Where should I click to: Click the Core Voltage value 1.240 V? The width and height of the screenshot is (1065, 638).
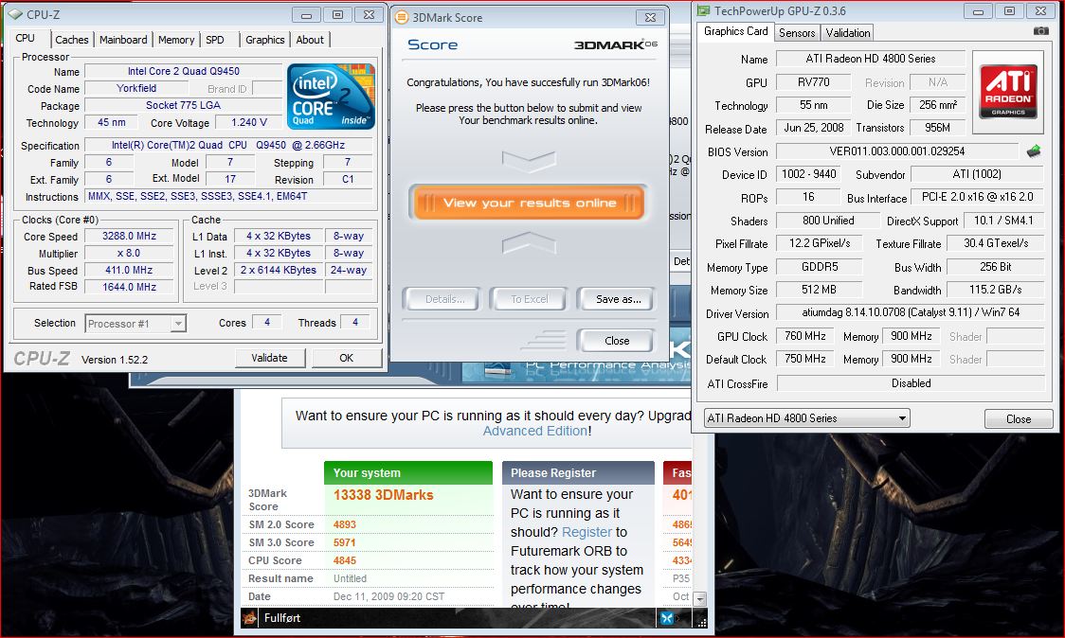coord(248,123)
